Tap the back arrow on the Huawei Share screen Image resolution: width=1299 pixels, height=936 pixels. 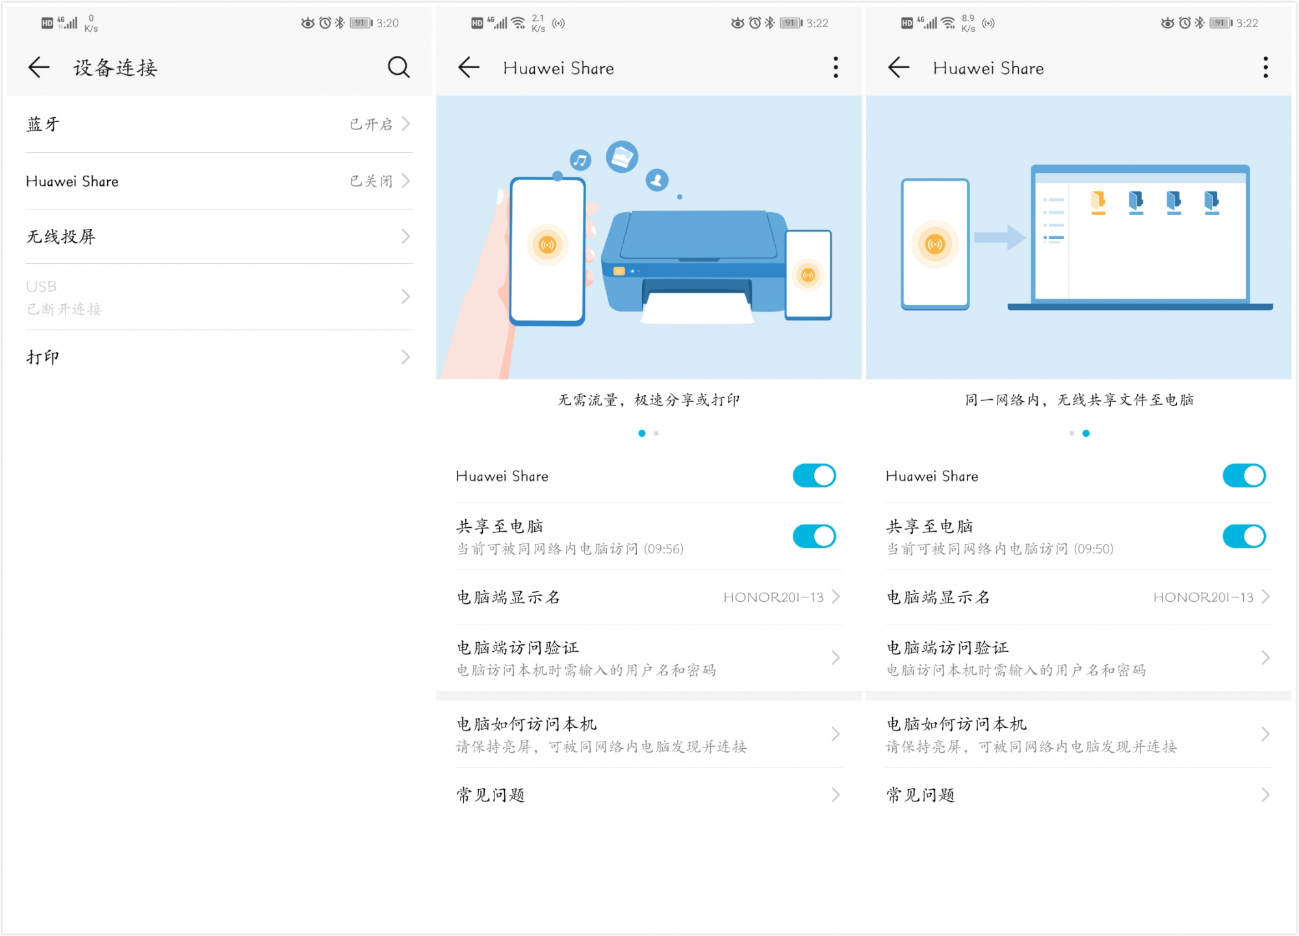[467, 68]
